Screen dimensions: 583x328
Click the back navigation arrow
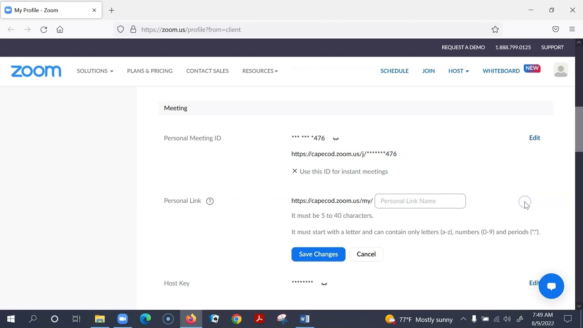[11, 30]
